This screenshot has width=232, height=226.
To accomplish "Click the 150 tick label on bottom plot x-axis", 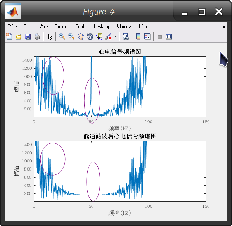I will point(206,206).
